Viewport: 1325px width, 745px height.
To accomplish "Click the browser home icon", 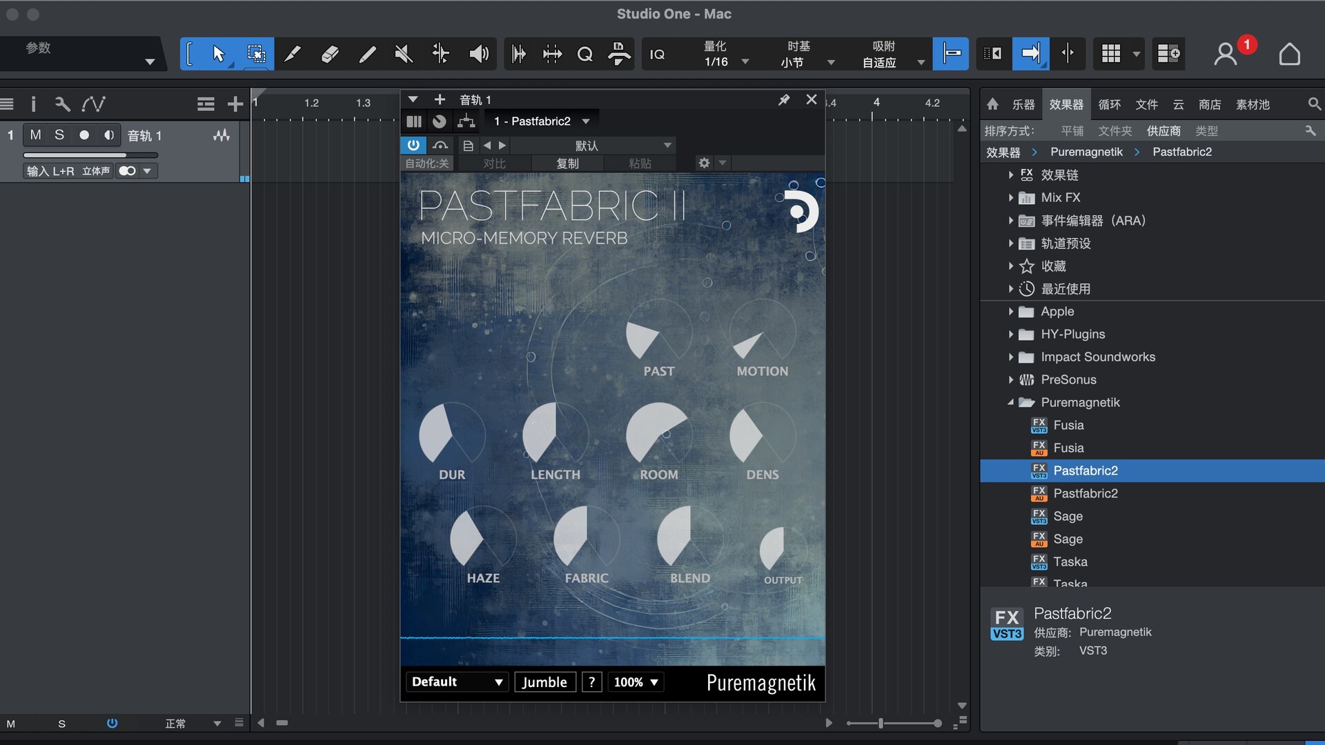I will pos(992,104).
